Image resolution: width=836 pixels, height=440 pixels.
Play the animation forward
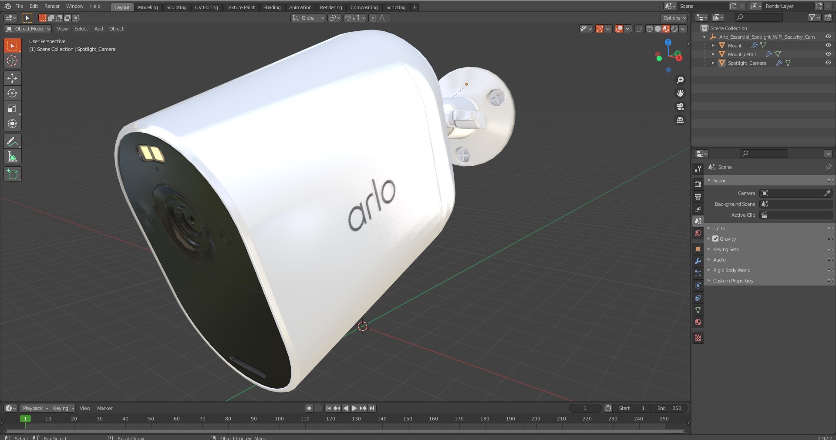point(354,408)
